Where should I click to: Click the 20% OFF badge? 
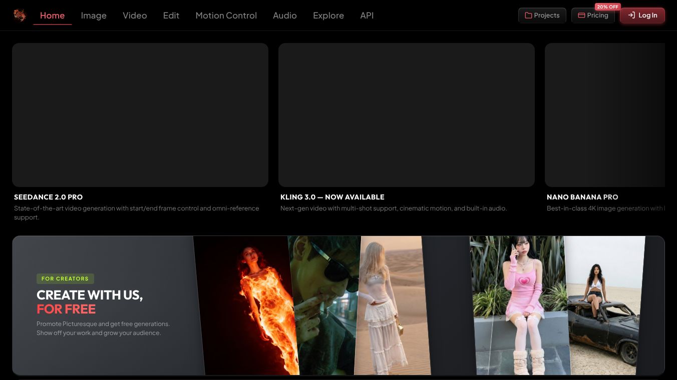[x=607, y=6]
